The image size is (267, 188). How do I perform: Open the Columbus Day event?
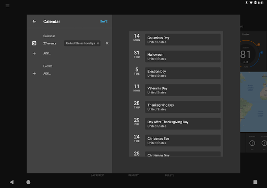[183, 40]
